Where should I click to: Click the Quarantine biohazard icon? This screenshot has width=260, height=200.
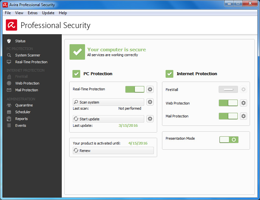click(x=9, y=105)
